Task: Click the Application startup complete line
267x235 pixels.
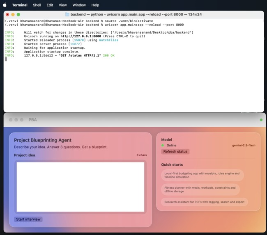Action: tap(52, 52)
